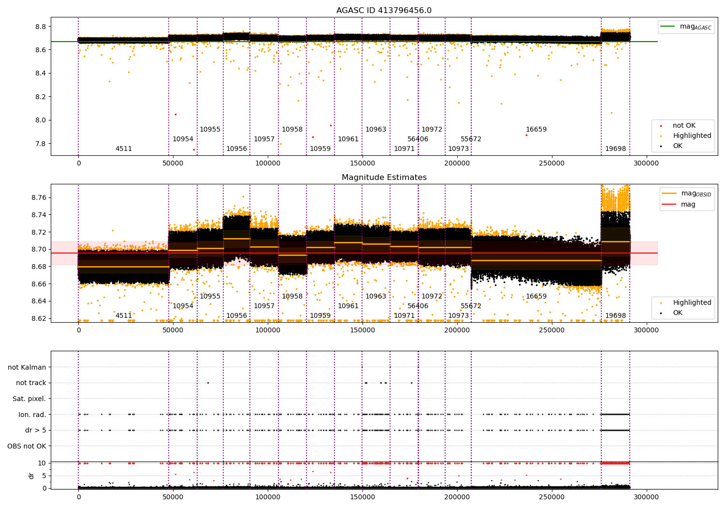Click the 300000 x-axis tick in the bottom plot
The image size is (725, 508).
tap(646, 497)
